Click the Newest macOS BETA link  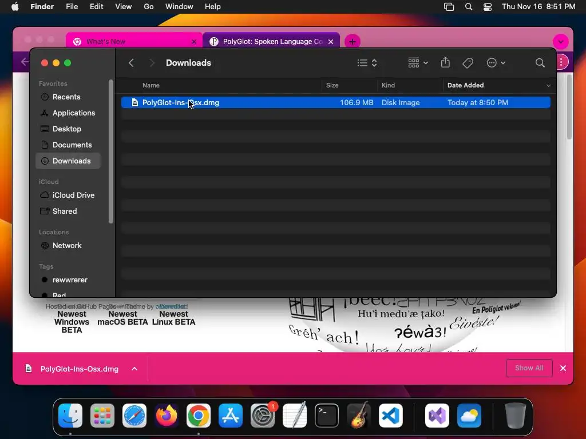[122, 318]
